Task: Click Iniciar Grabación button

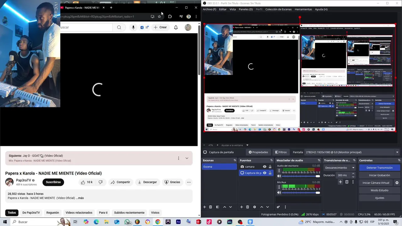Action: coord(379,175)
